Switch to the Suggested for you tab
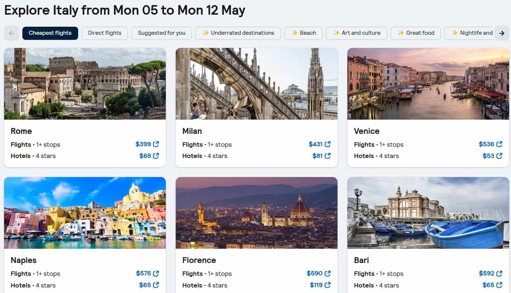 pyautogui.click(x=161, y=33)
